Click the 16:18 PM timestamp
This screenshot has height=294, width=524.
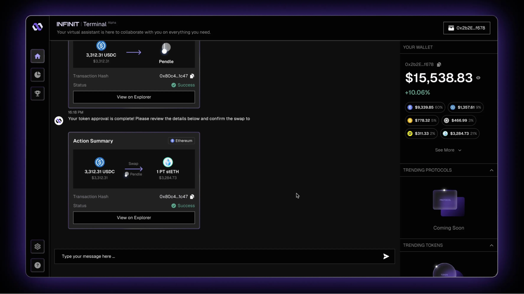click(x=76, y=112)
